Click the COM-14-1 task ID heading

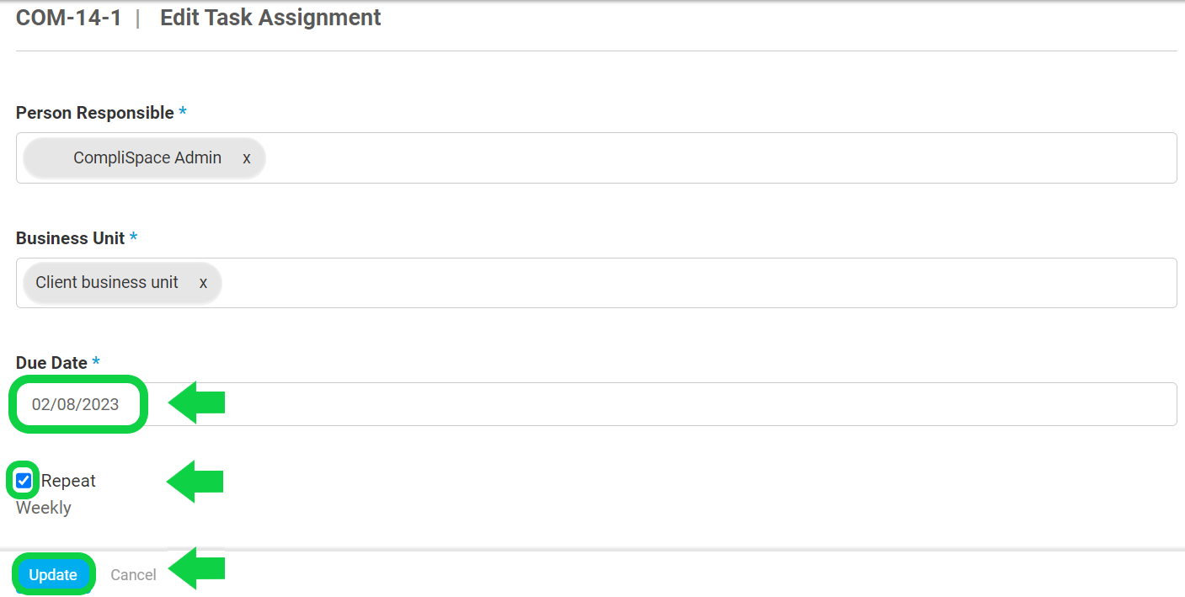[x=69, y=18]
